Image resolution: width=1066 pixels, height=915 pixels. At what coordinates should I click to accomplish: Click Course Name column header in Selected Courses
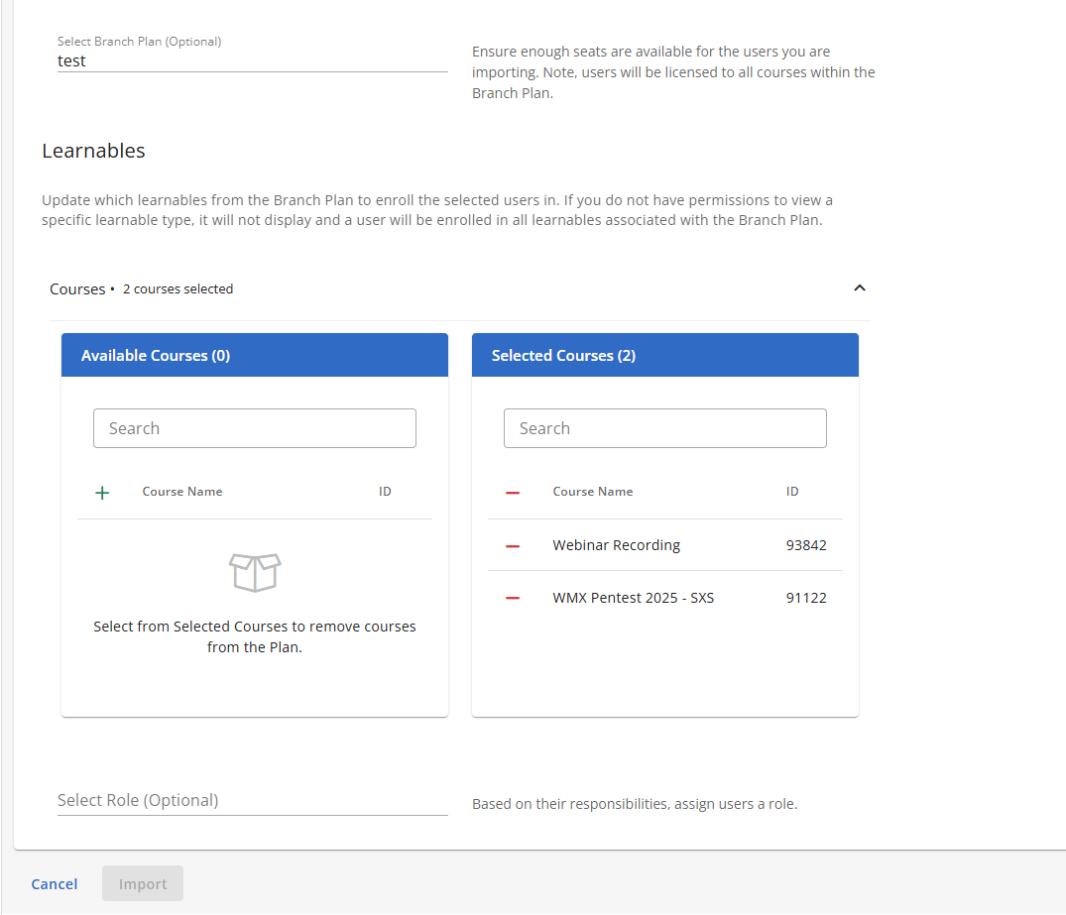[592, 492]
